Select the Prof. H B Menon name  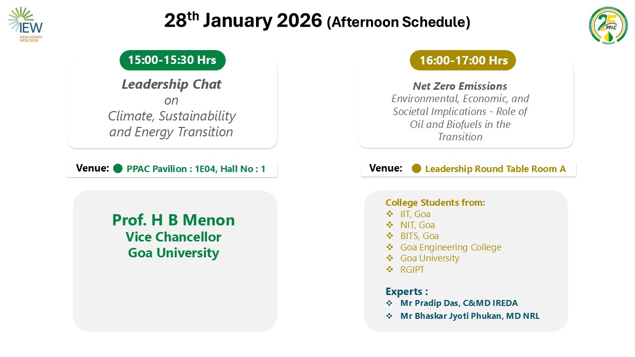point(173,220)
